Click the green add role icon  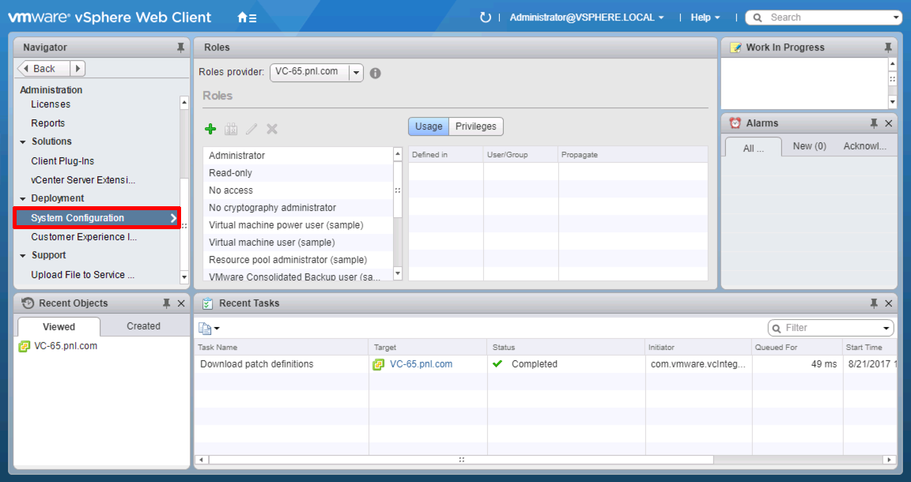210,129
